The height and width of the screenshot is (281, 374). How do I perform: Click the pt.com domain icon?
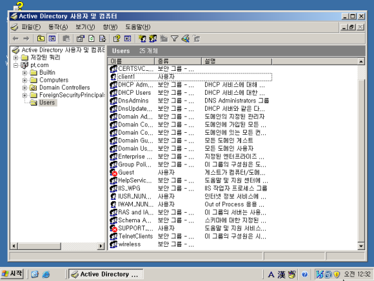click(25, 65)
